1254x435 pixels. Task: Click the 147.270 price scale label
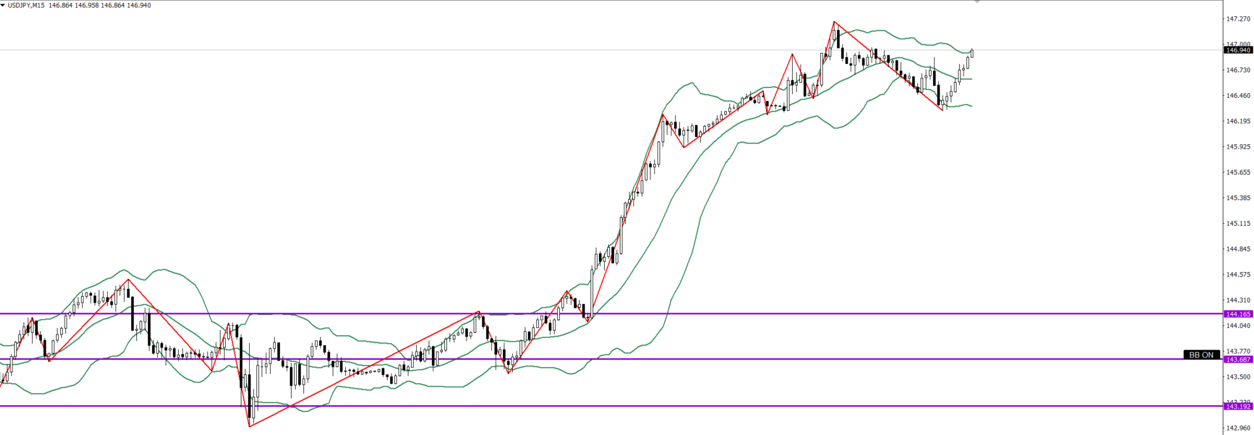click(x=1238, y=19)
